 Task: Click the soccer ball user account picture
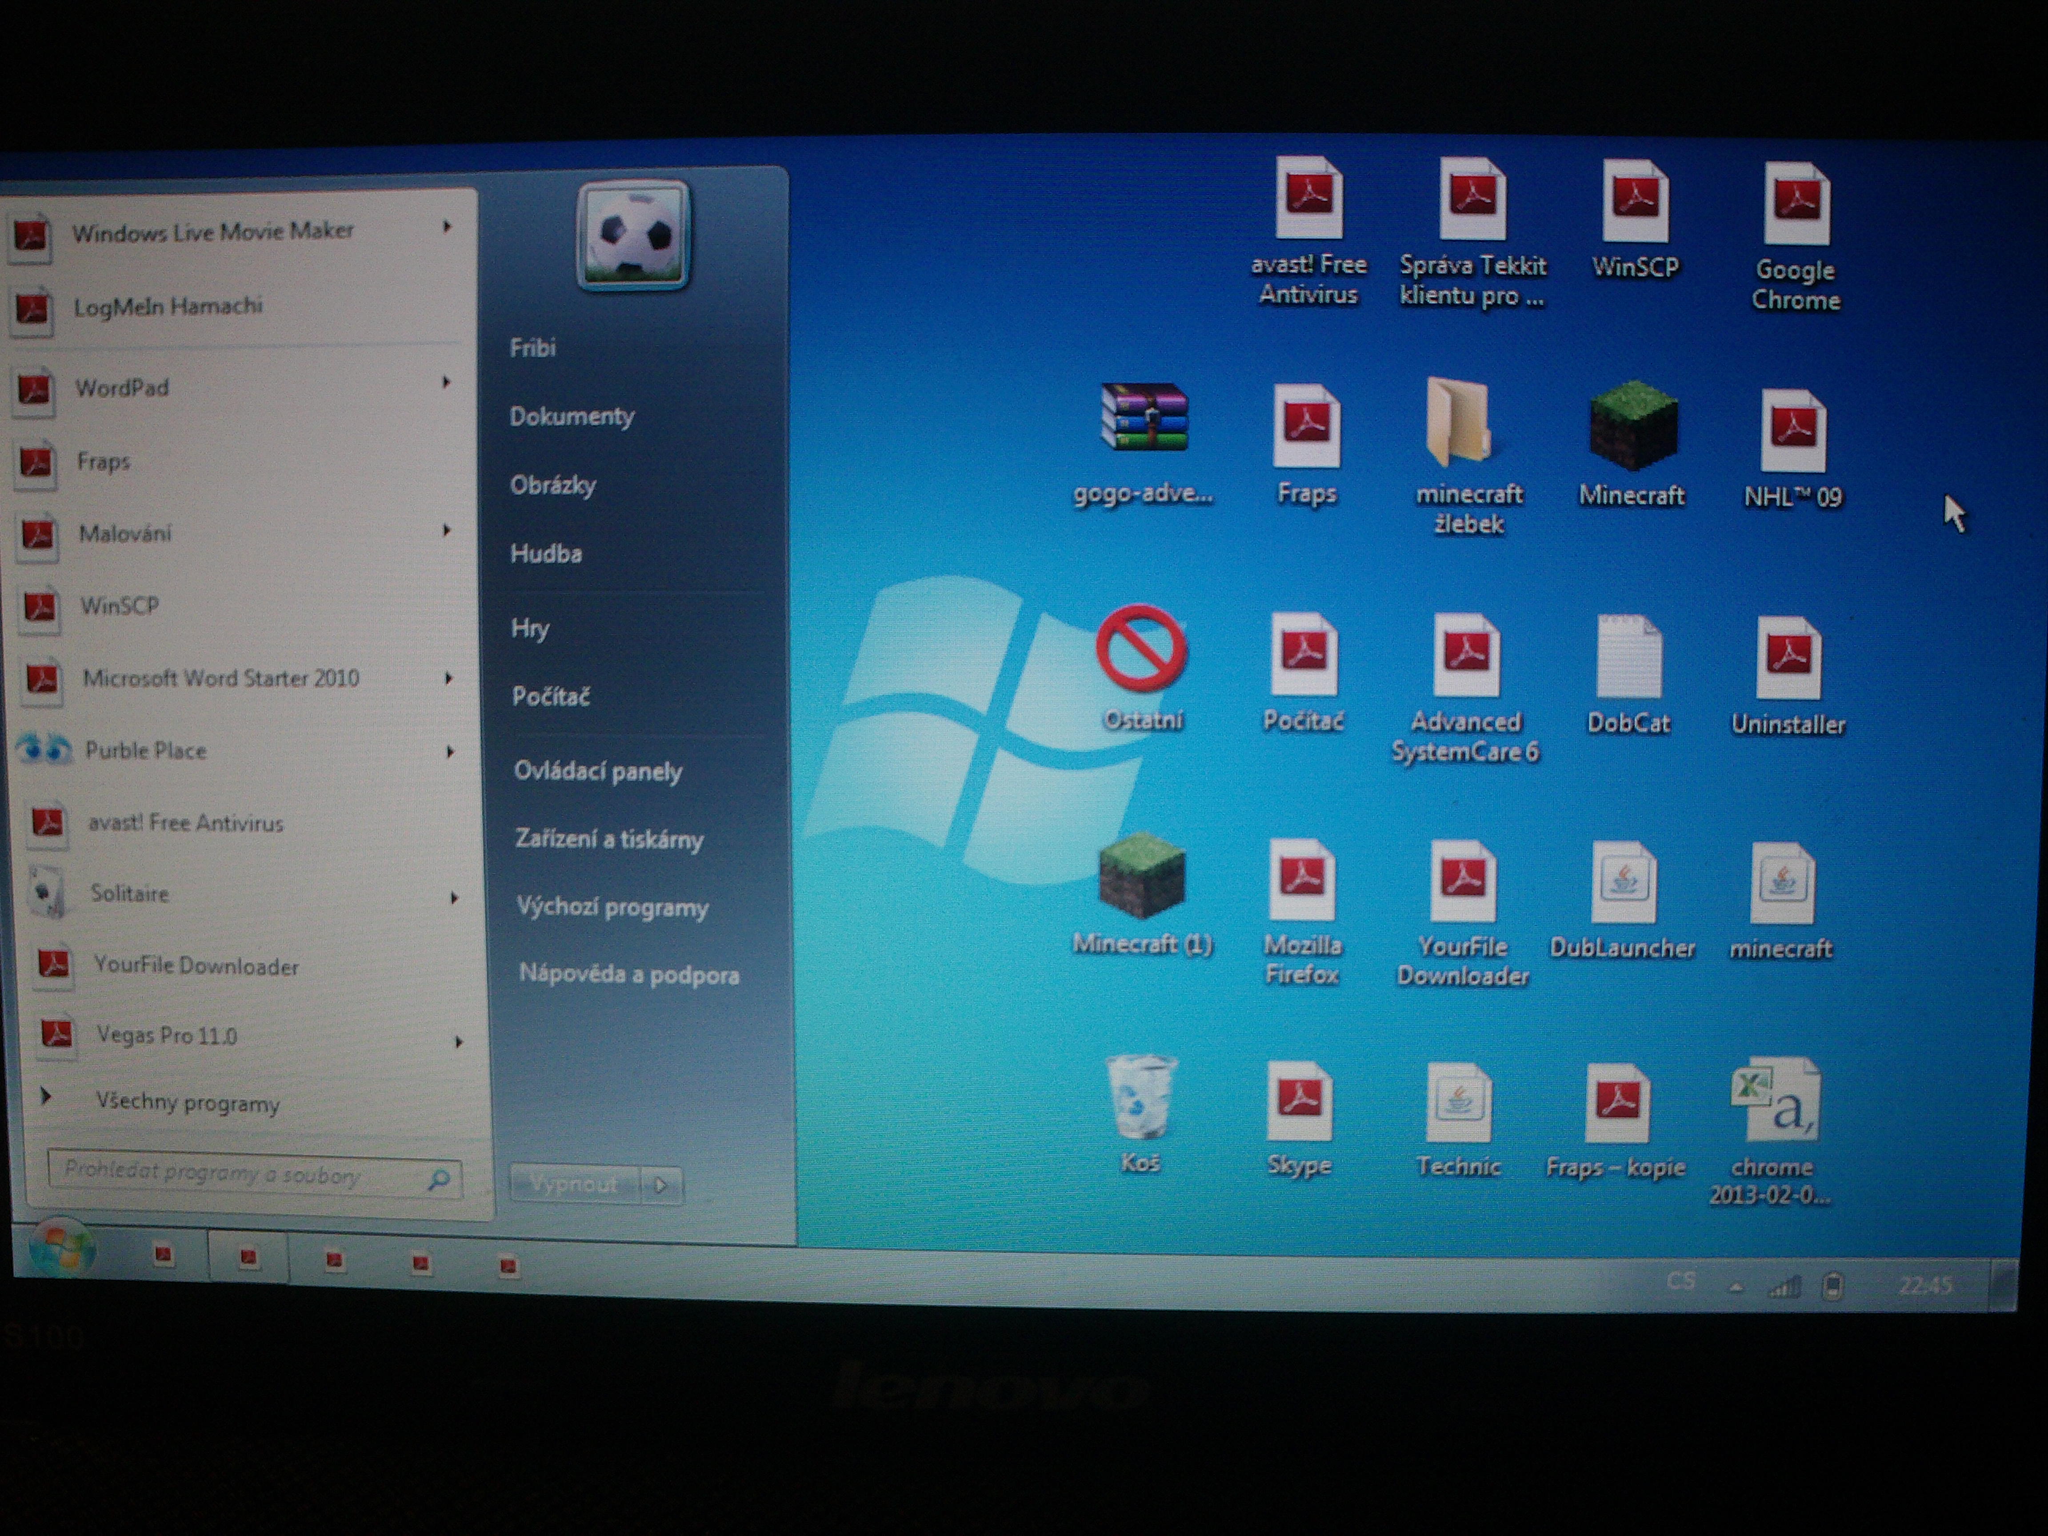634,235
